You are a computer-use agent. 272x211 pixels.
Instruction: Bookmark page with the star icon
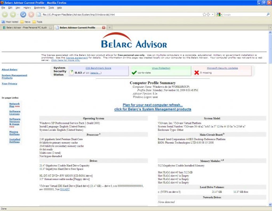[x=205, y=15]
